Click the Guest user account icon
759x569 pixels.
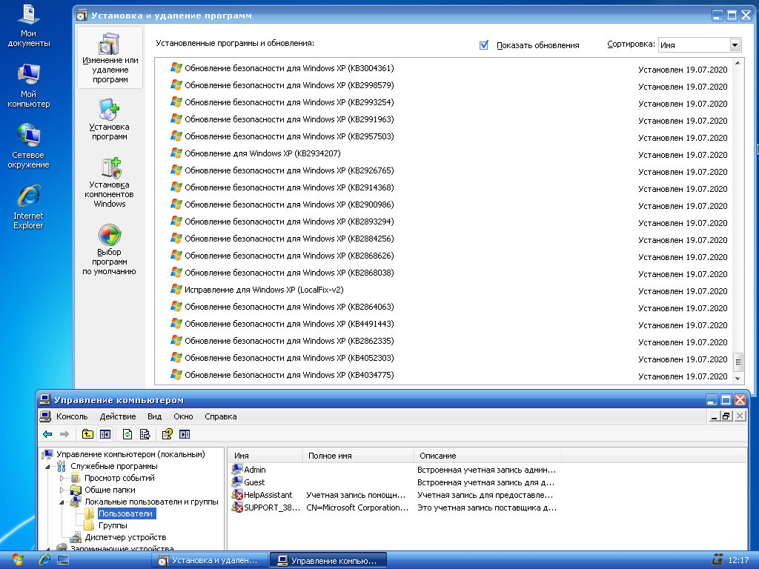(x=237, y=482)
